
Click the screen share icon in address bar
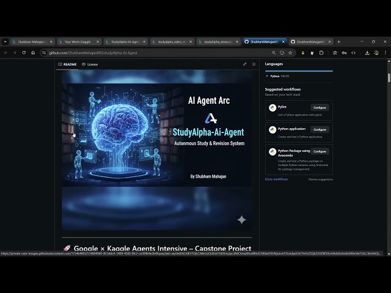(282, 53)
